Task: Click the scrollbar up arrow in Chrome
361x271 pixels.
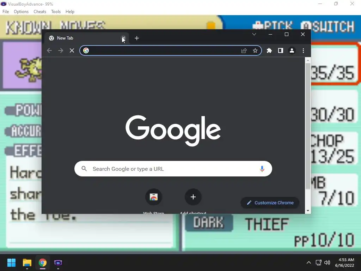Action: (307, 60)
